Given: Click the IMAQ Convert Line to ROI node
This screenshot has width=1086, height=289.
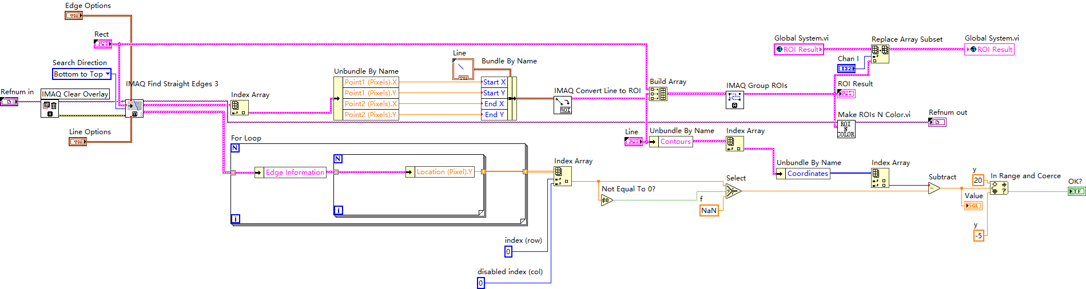Looking at the screenshot, I should 563,105.
